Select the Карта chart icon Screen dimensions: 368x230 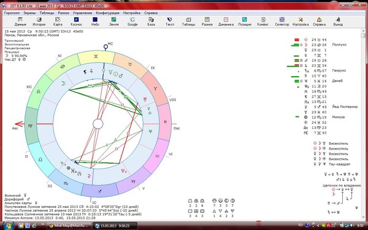58,21
